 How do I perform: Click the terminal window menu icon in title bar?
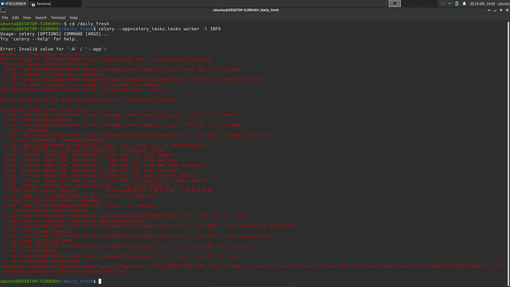(3, 10)
